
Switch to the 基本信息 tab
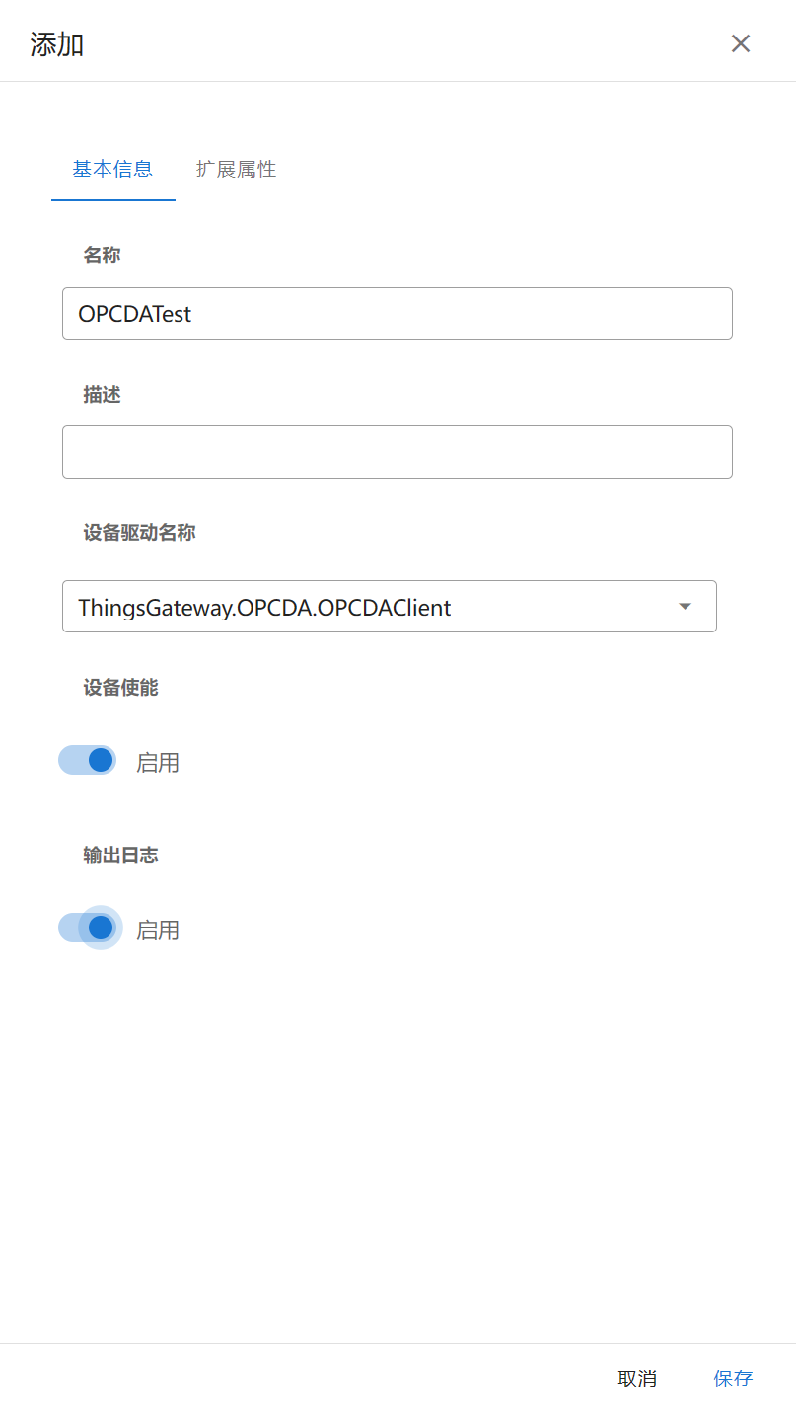coord(112,169)
